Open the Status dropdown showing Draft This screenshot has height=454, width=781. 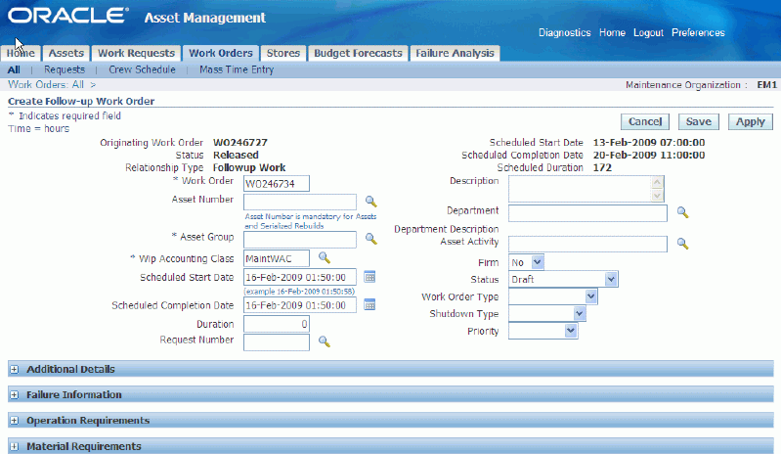pos(563,279)
